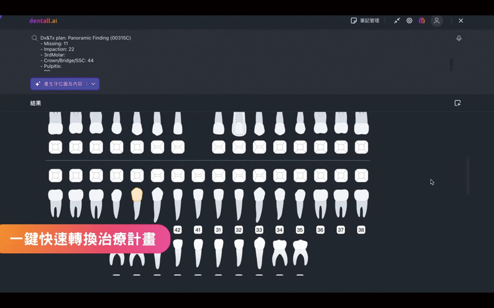Expand the dropdown arrow on 產生牙位圖及內容 button
The height and width of the screenshot is (308, 494).
coord(93,84)
